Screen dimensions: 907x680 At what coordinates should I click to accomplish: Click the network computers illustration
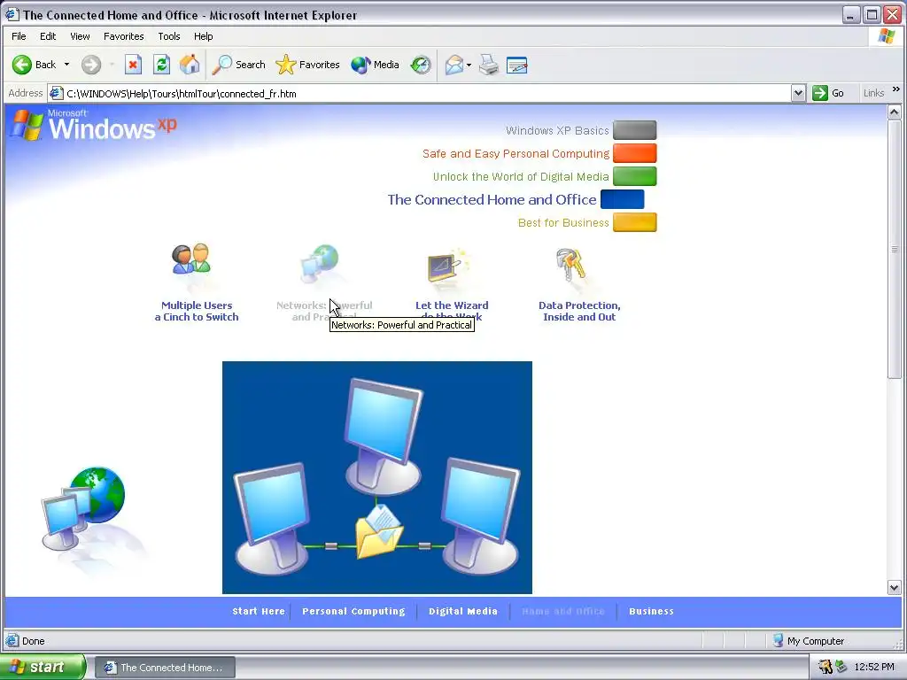[x=377, y=477]
